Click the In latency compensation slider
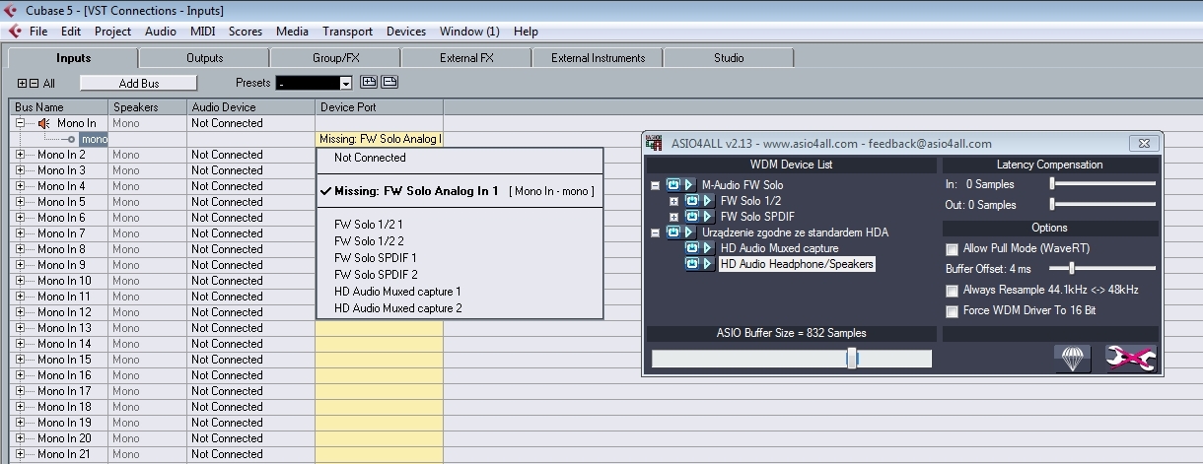This screenshot has width=1203, height=464. coord(1053,183)
